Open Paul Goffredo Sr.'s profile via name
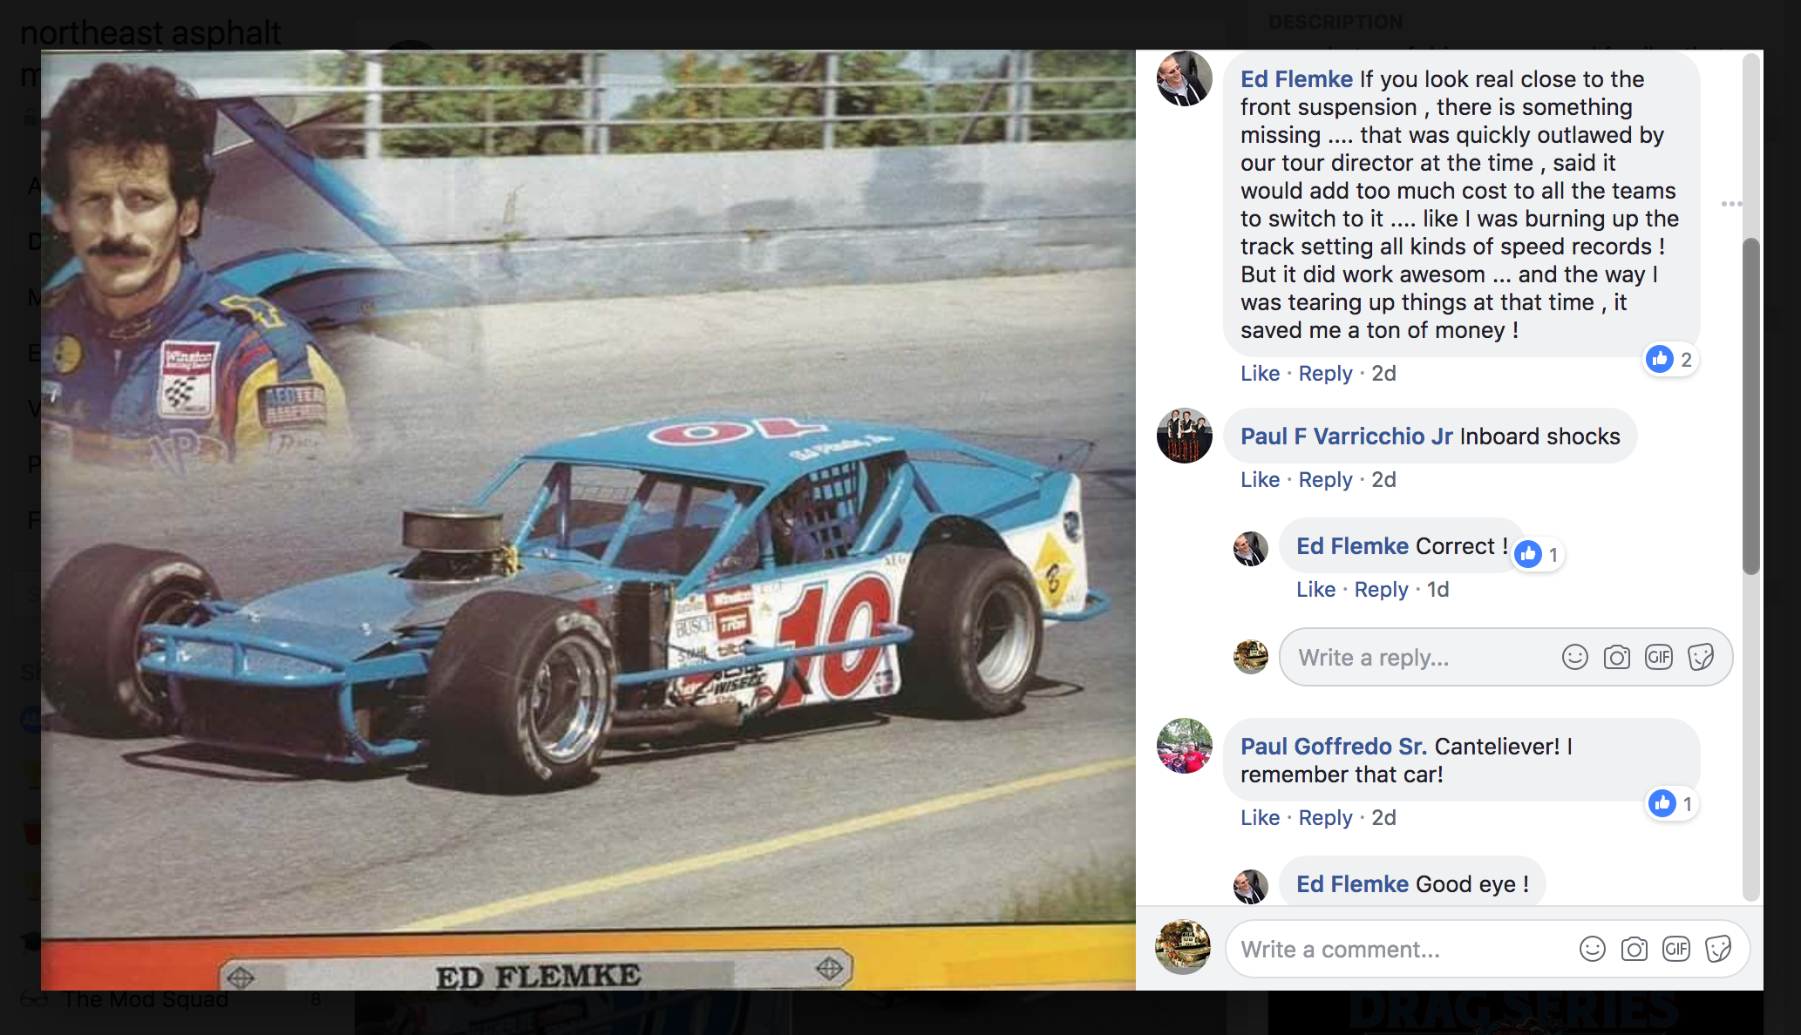The width and height of the screenshot is (1801, 1035). [1334, 746]
